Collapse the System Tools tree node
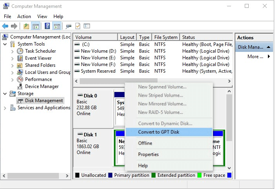Image resolution: width=275 pixels, height=189 pixels. [5, 44]
